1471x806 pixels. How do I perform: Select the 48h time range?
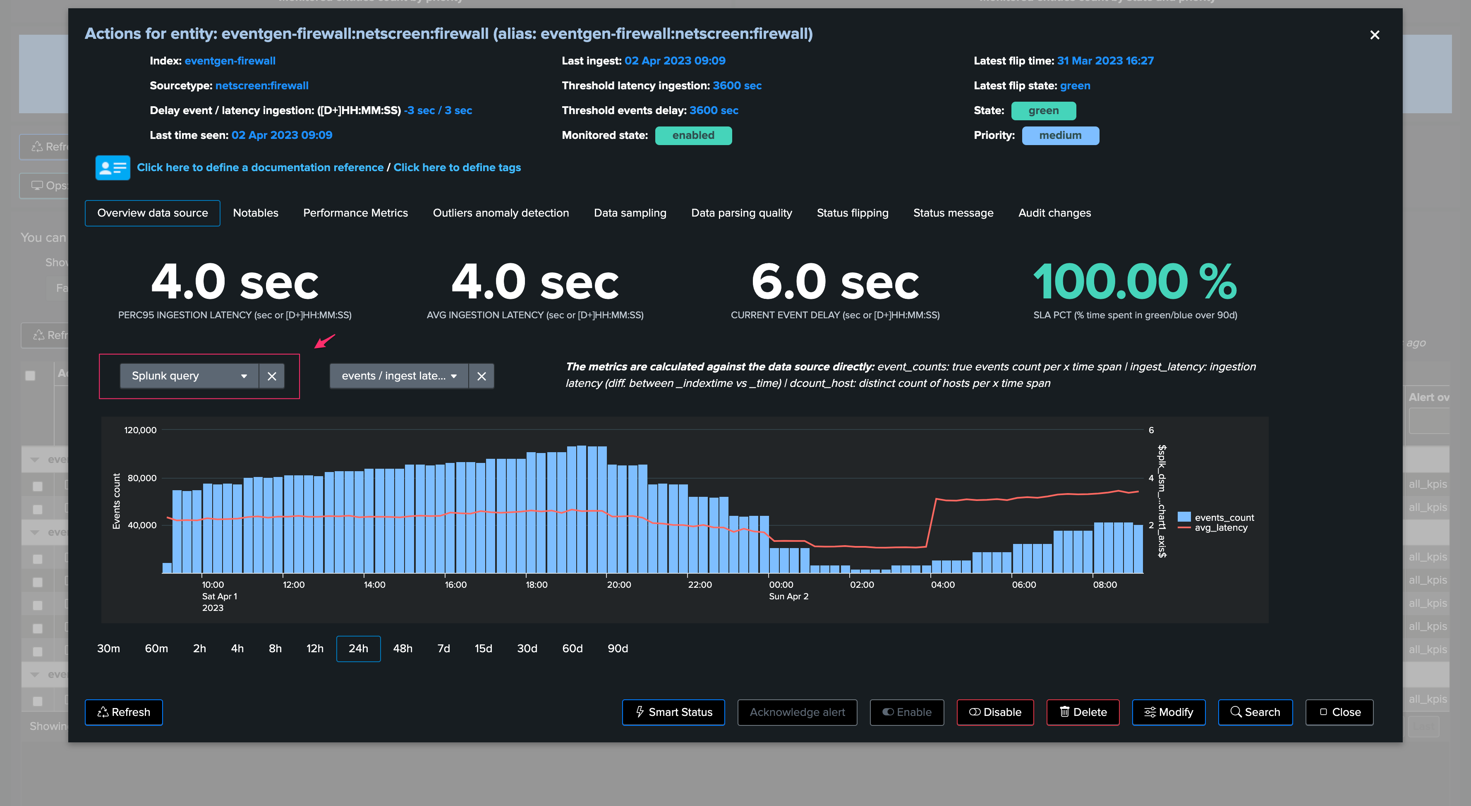pos(402,649)
